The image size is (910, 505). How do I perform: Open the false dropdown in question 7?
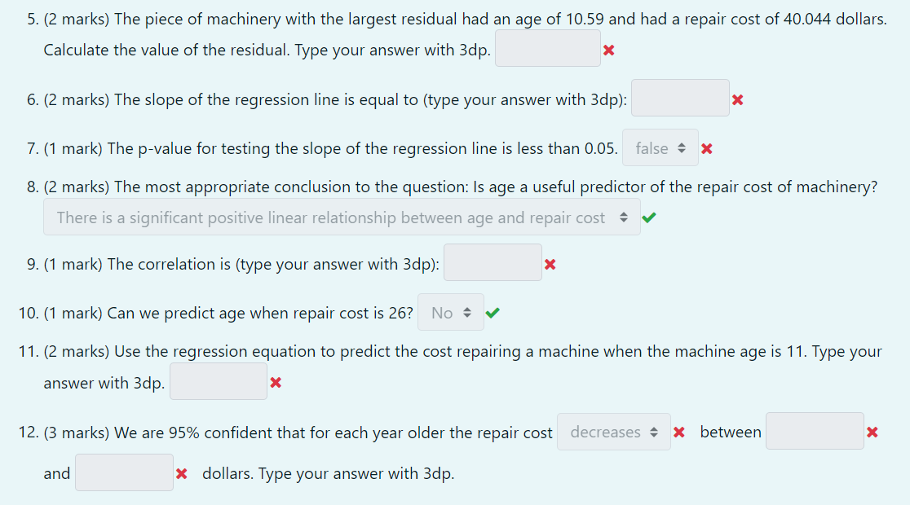tap(660, 147)
